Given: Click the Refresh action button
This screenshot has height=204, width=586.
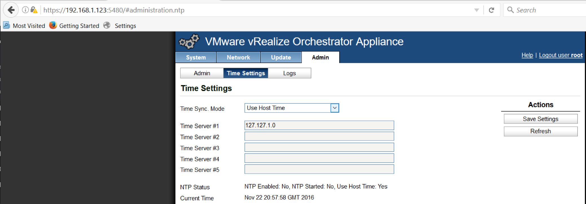Looking at the screenshot, I should click(x=541, y=131).
